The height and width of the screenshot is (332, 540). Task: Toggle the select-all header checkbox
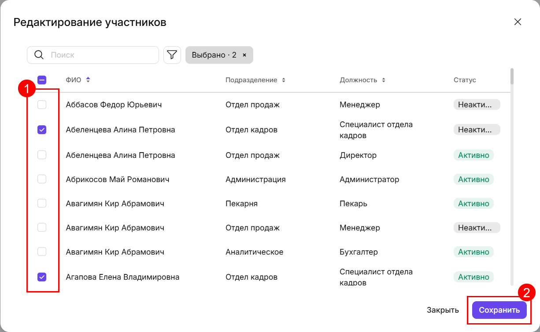[x=42, y=80]
